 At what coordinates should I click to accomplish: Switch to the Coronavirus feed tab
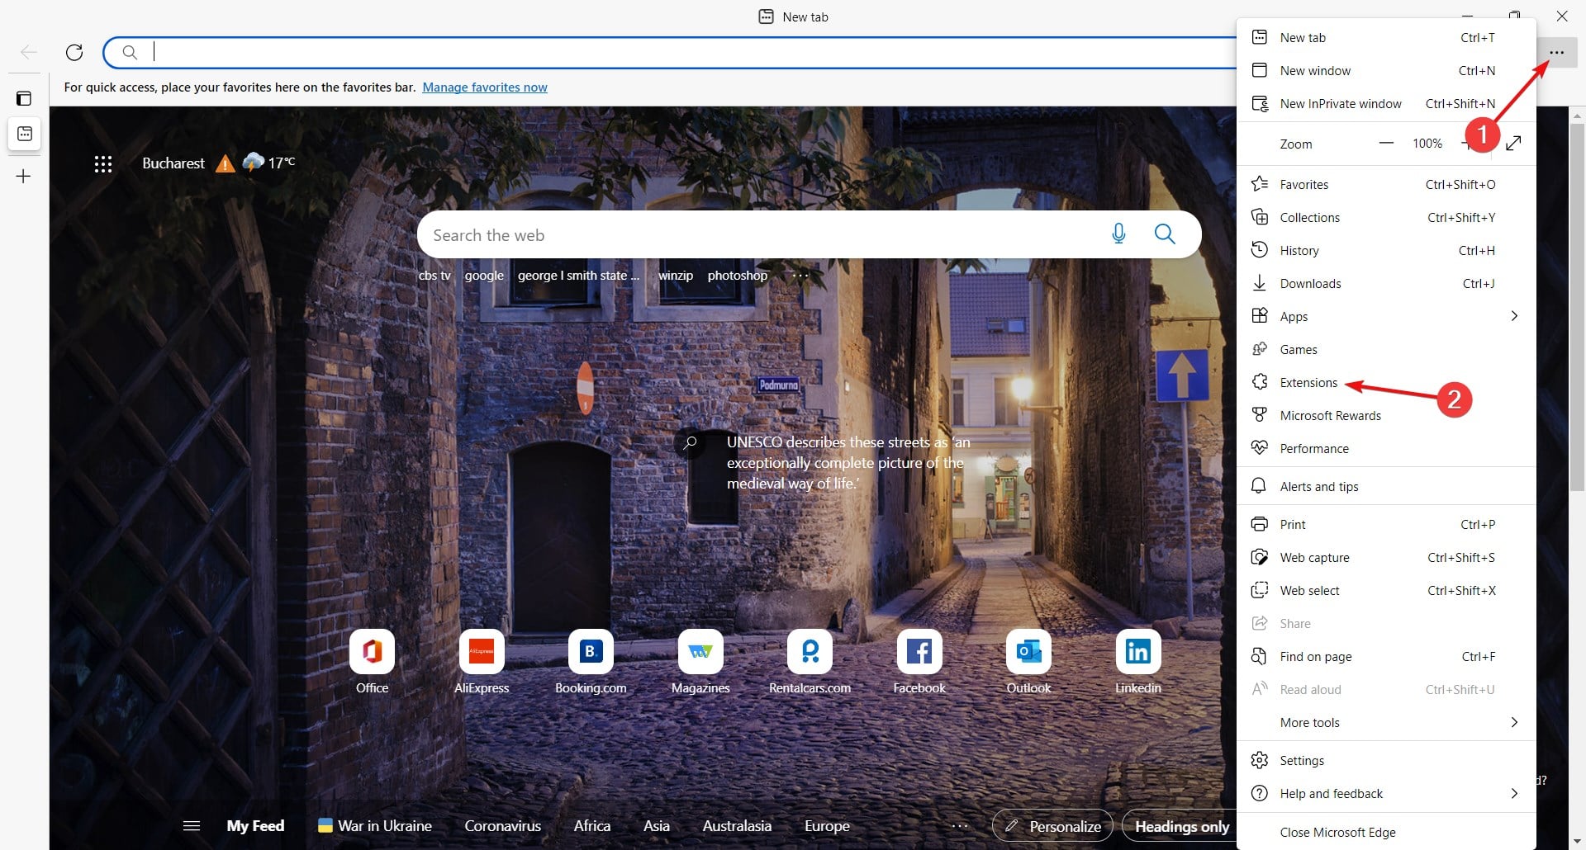[x=502, y=826]
